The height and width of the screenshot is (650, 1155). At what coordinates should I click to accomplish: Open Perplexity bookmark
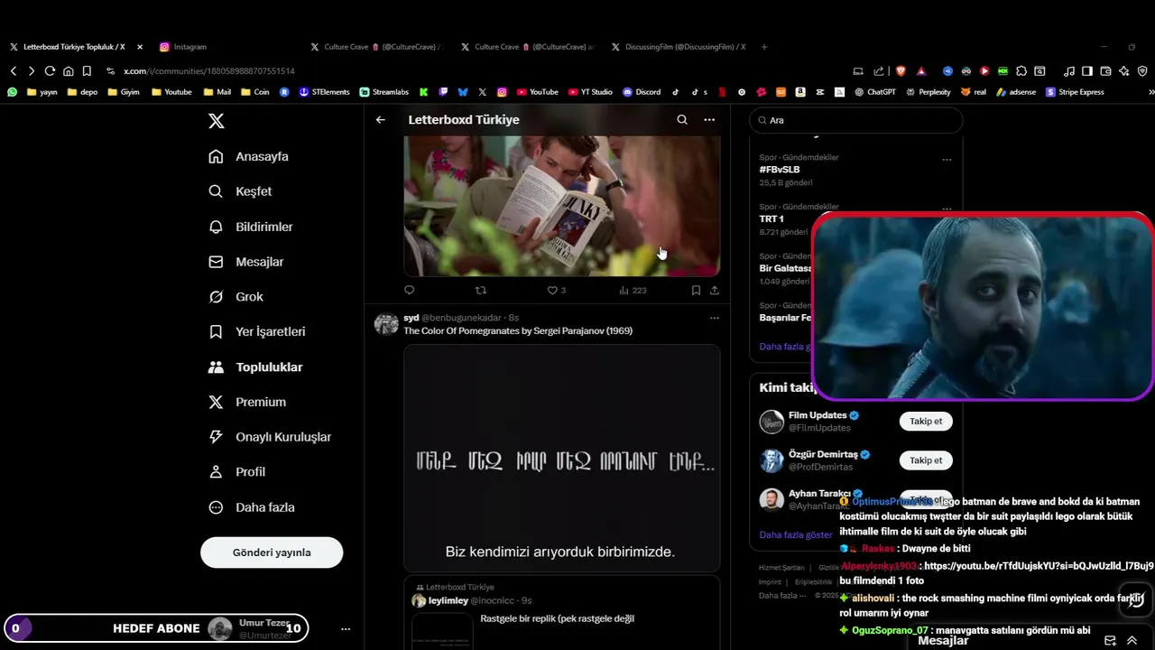coord(929,92)
